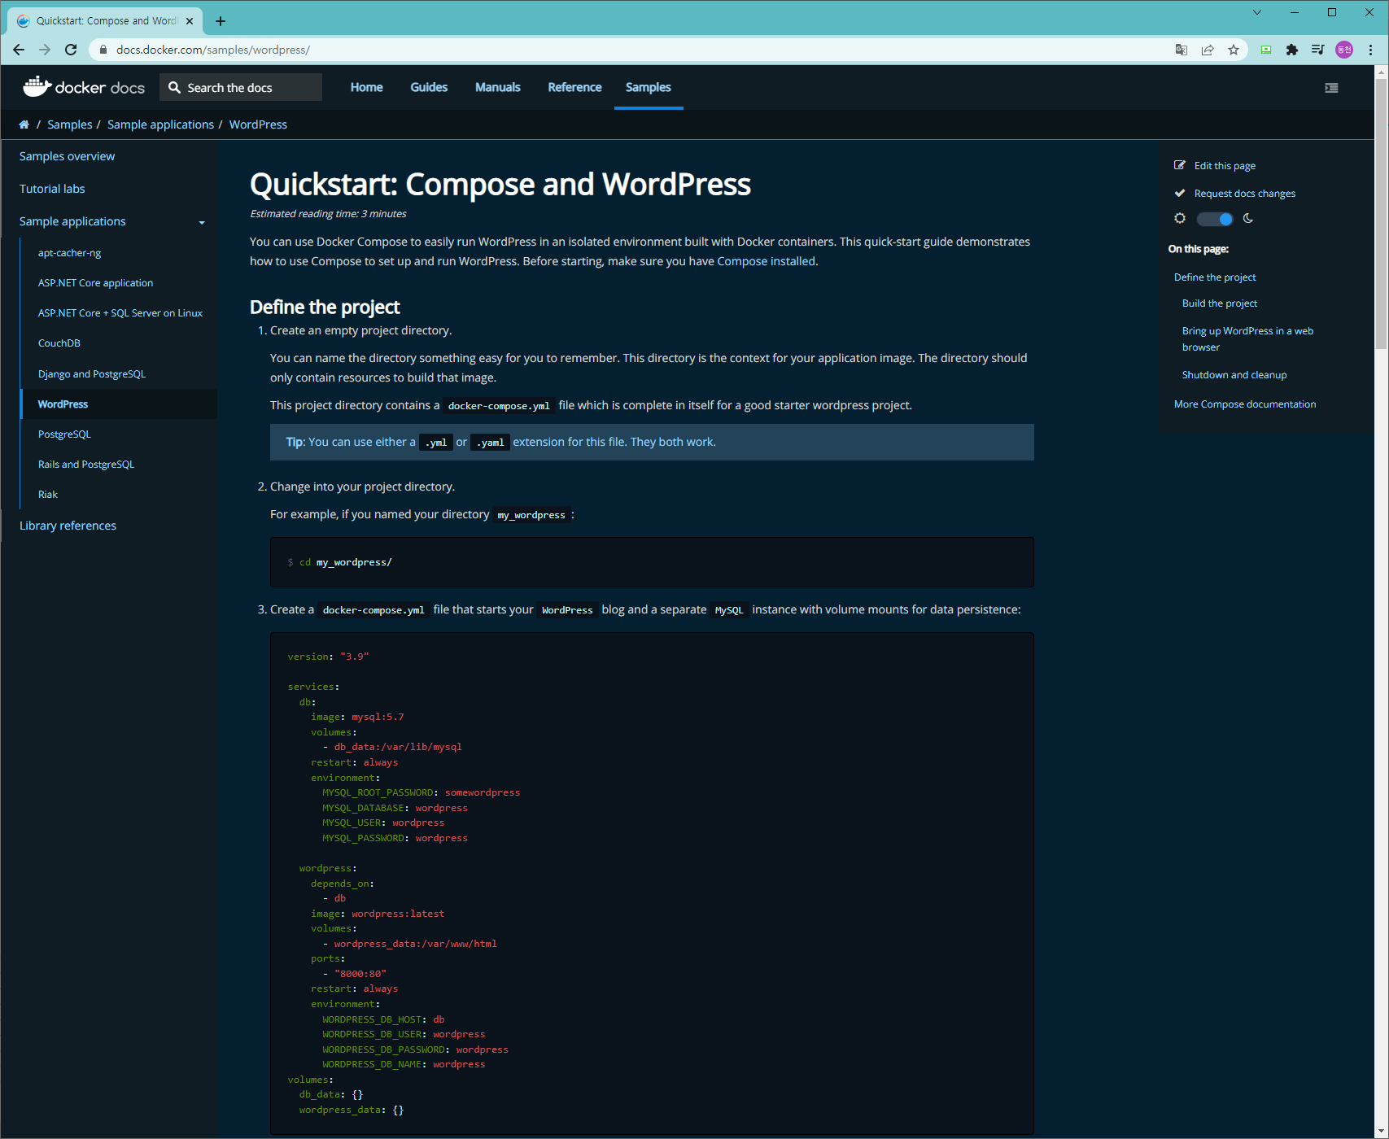Screen dimensions: 1389x1139
Task: Open the tab search chevron
Action: pos(1257,12)
